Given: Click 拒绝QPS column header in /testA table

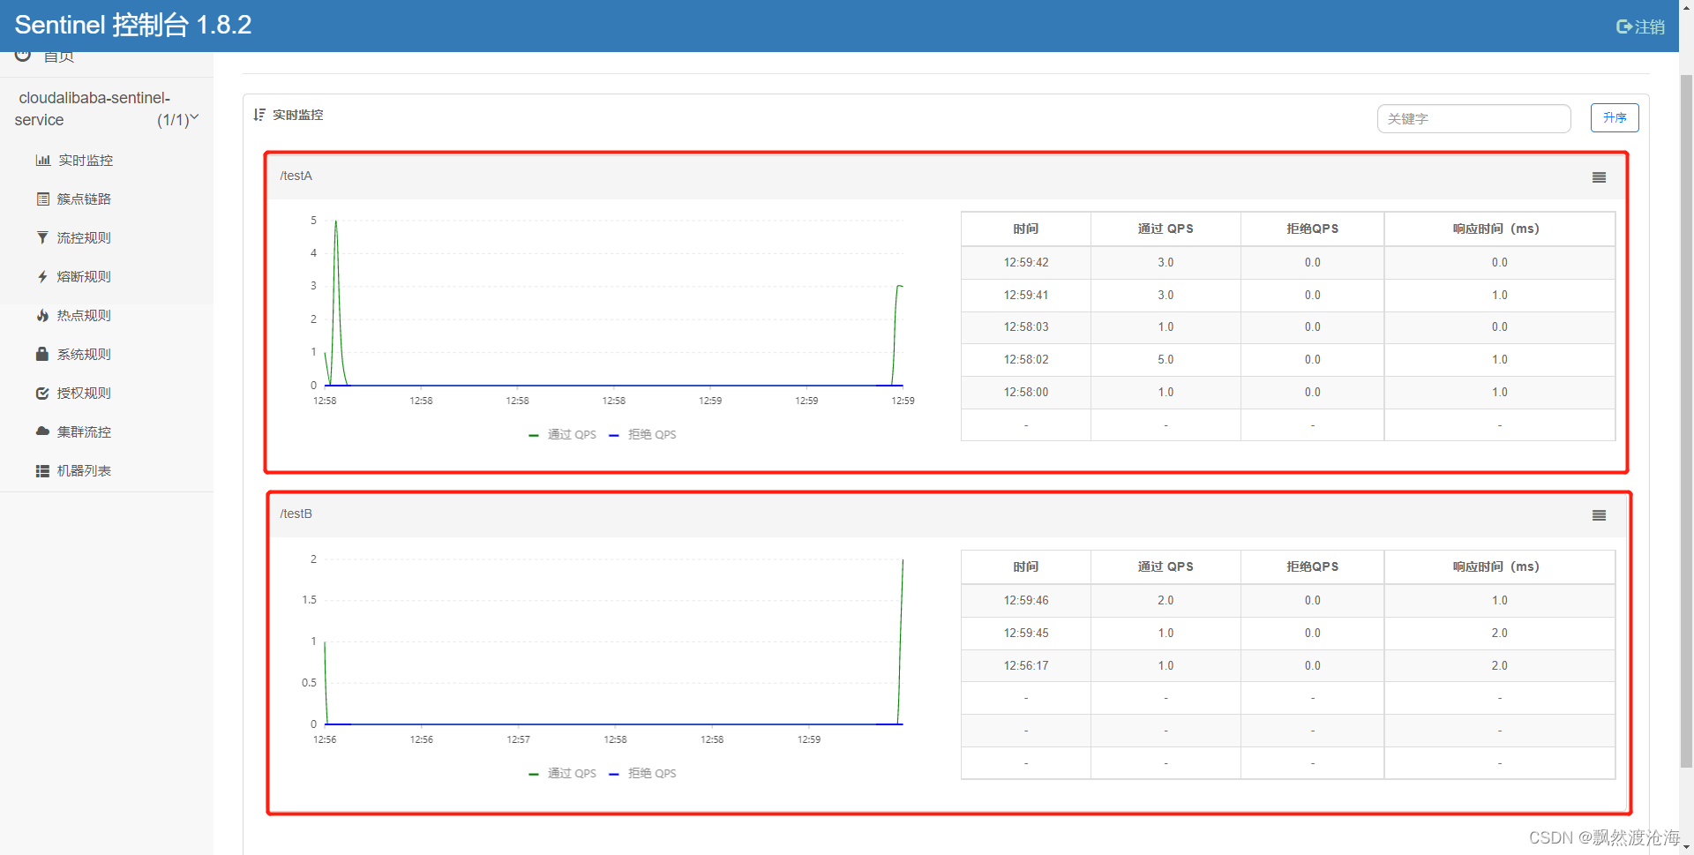Looking at the screenshot, I should pos(1313,229).
